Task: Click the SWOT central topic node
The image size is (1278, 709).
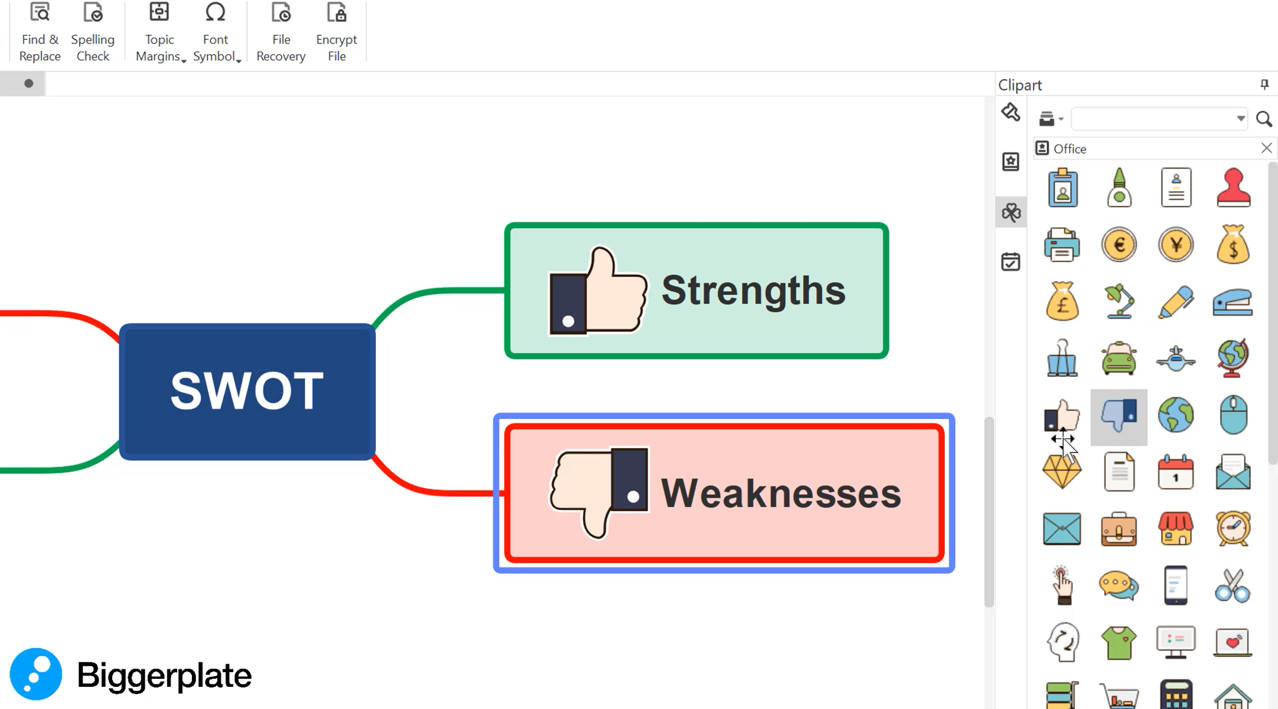Action: pos(245,390)
